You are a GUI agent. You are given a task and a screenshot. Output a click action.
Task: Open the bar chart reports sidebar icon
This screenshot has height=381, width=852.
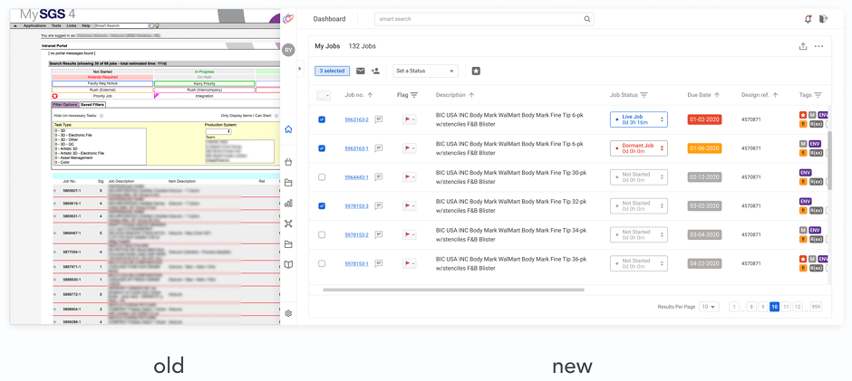288,203
